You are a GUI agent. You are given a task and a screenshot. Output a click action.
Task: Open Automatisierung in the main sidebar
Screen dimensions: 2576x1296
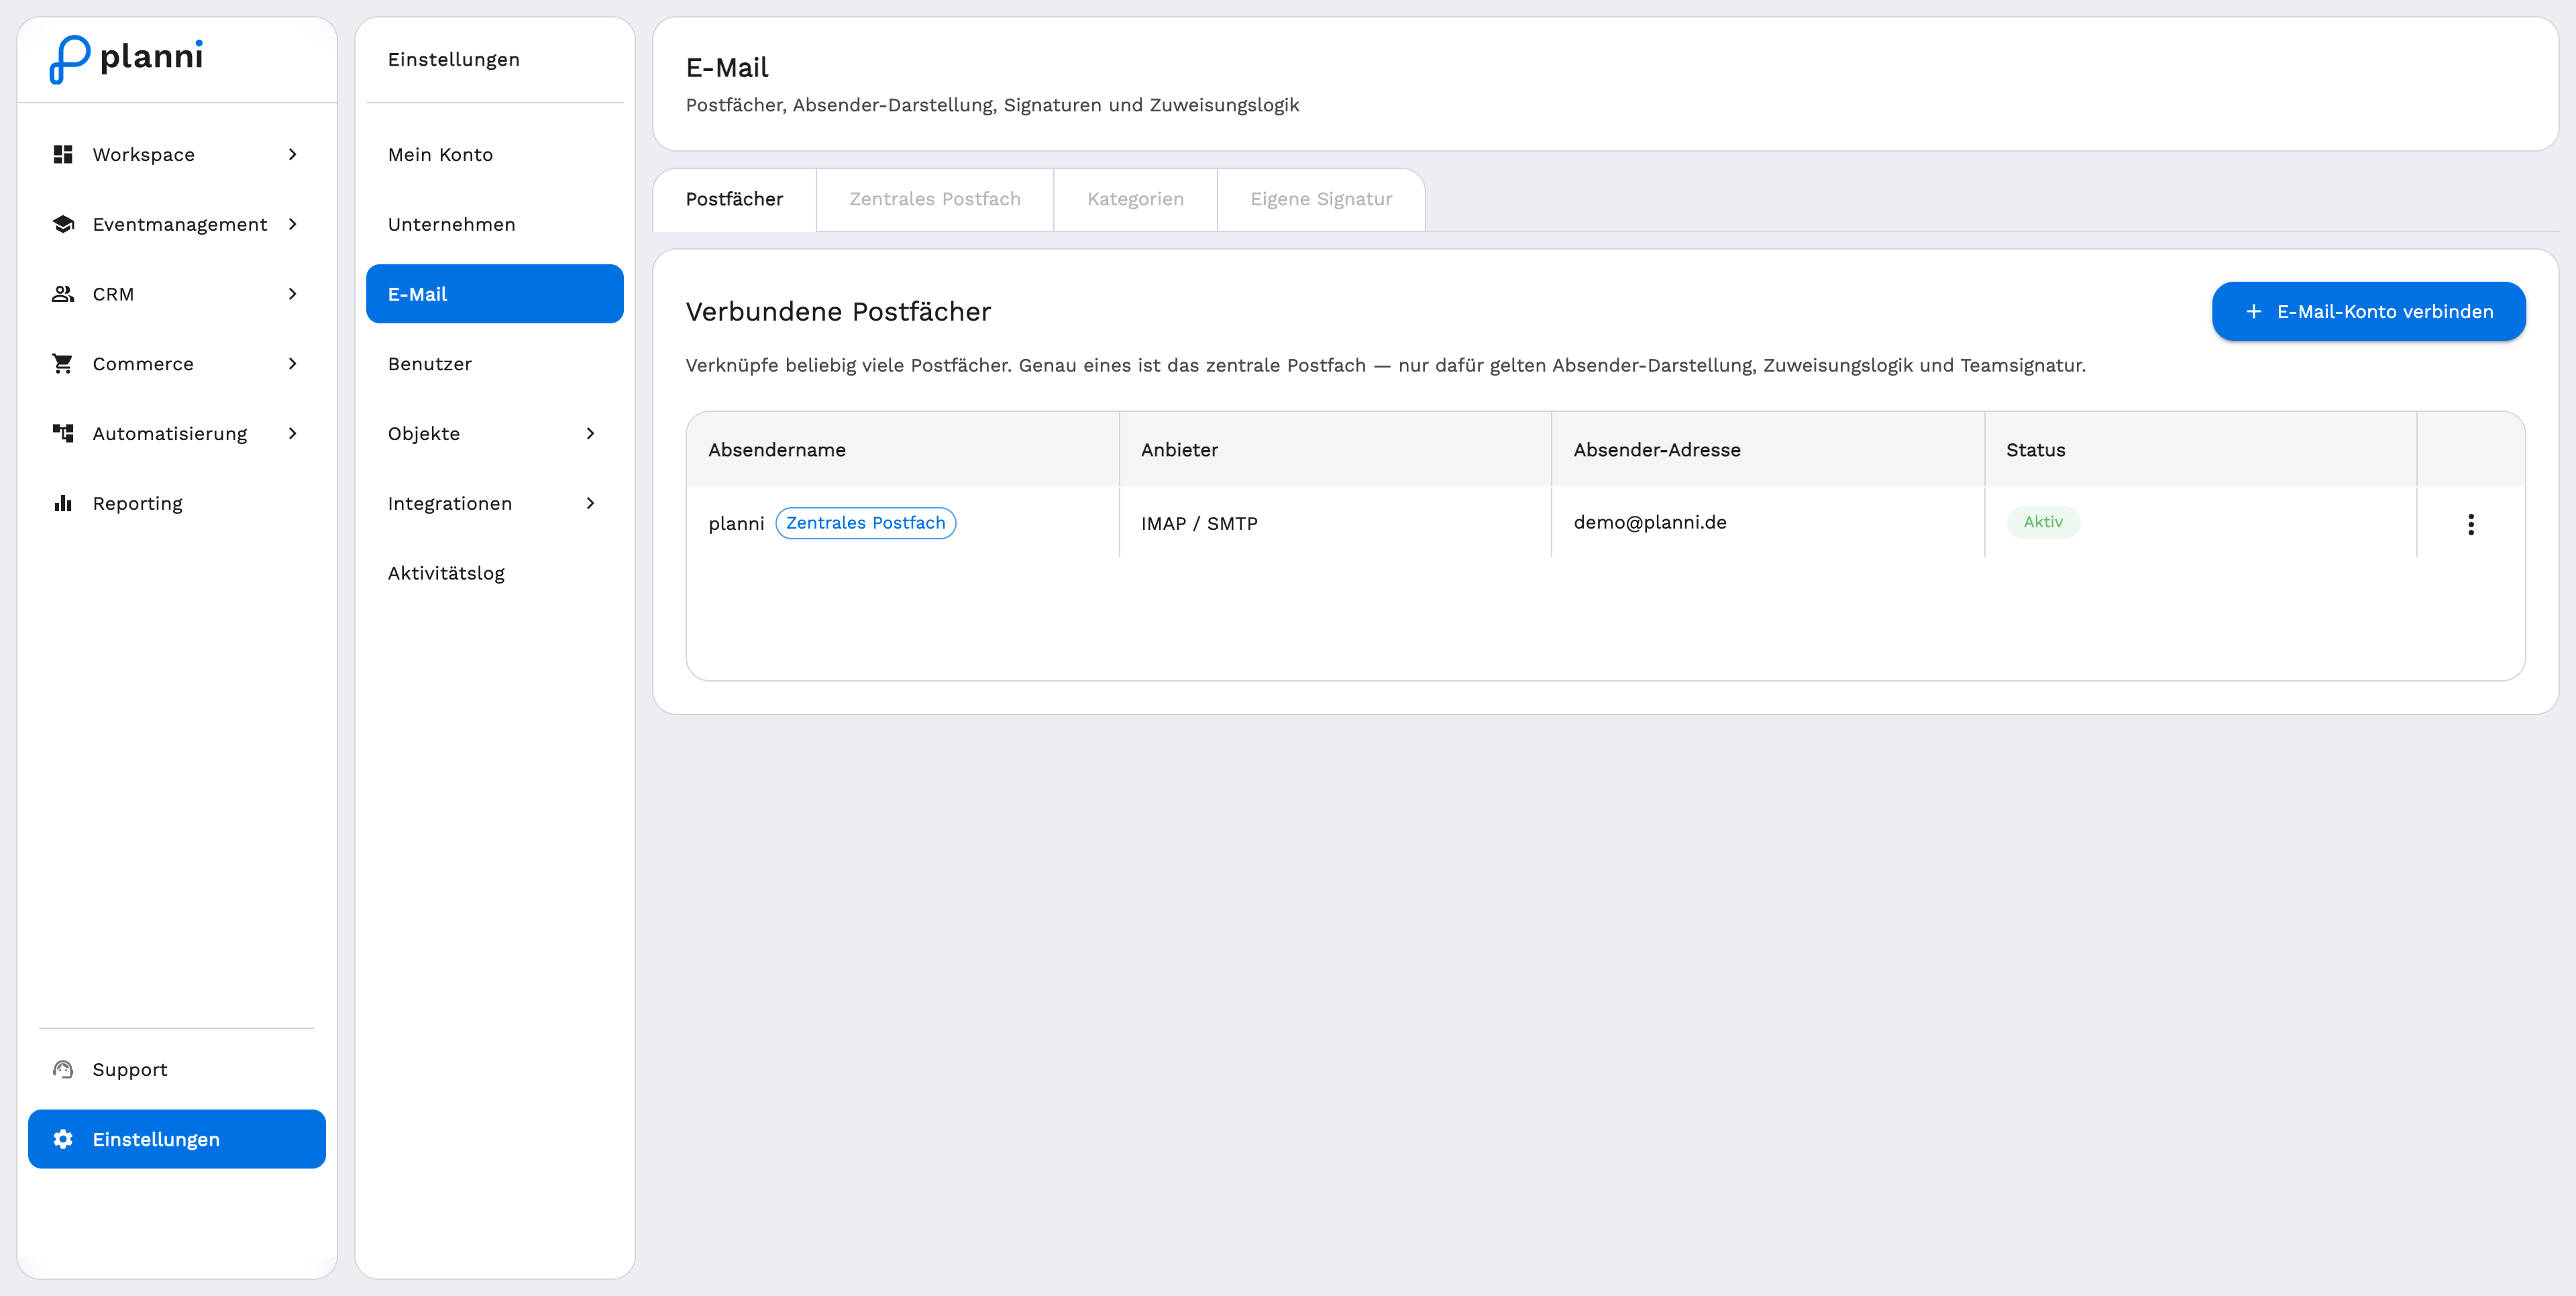pyautogui.click(x=177, y=433)
